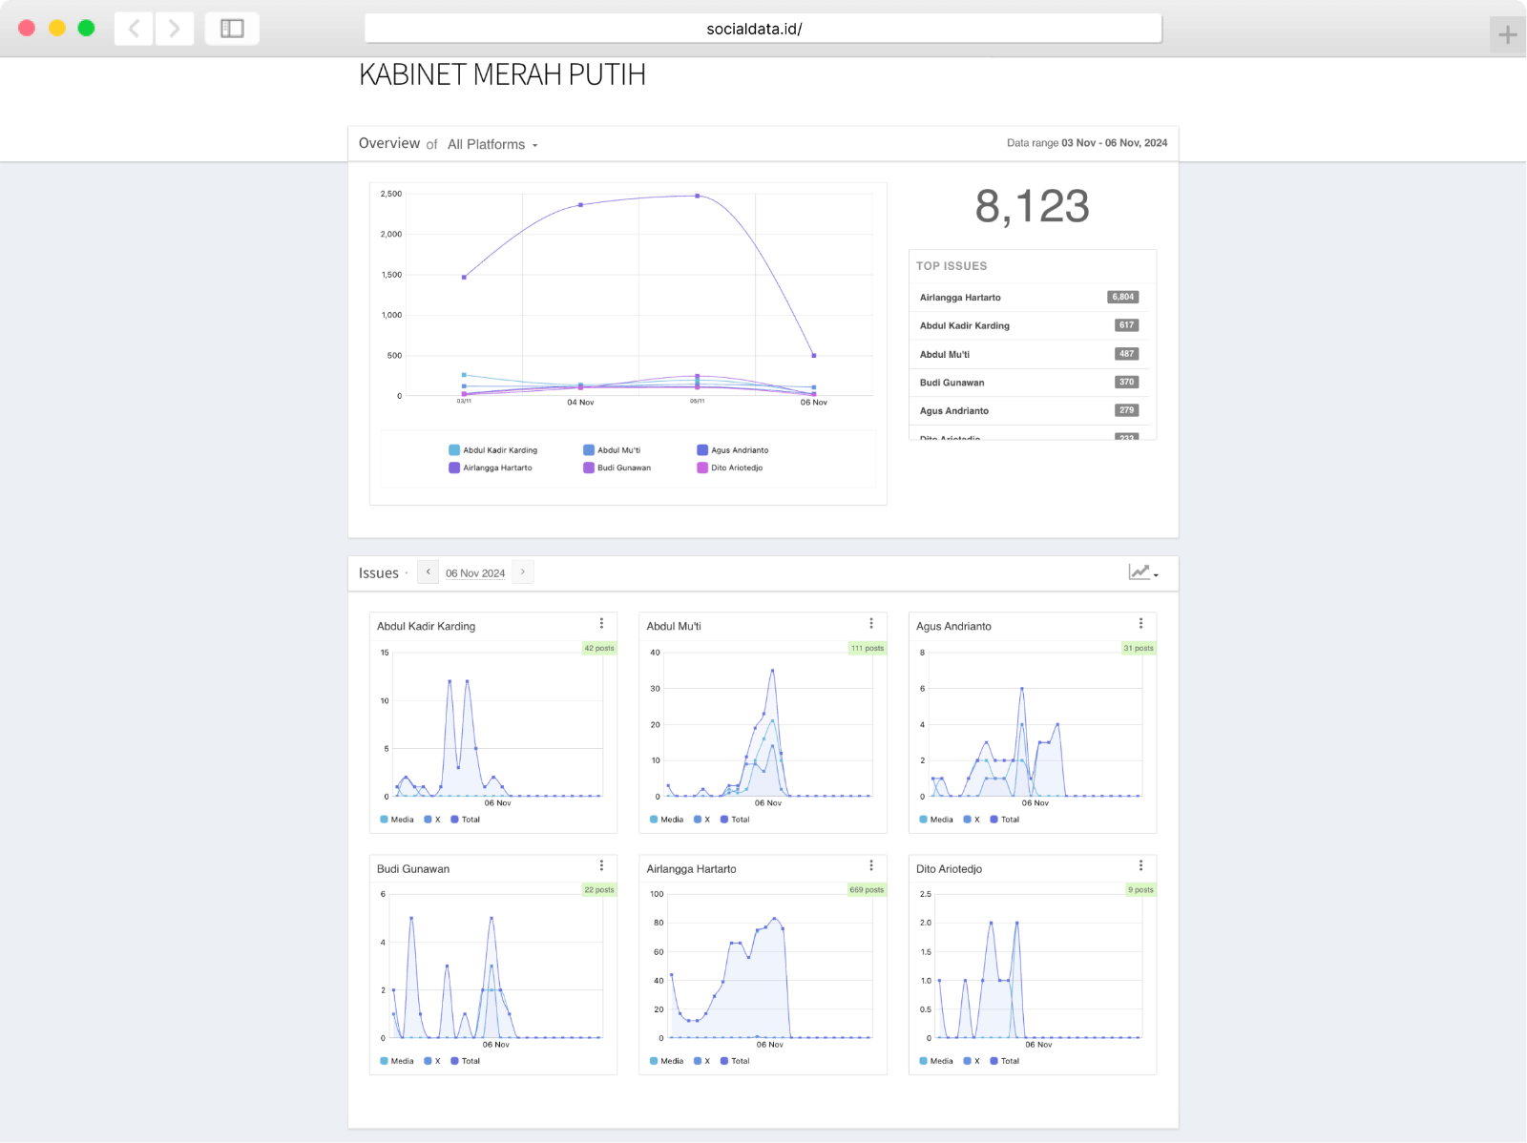The width and height of the screenshot is (1527, 1143).
Task: Open a new browser tab with plus
Action: 1508,35
